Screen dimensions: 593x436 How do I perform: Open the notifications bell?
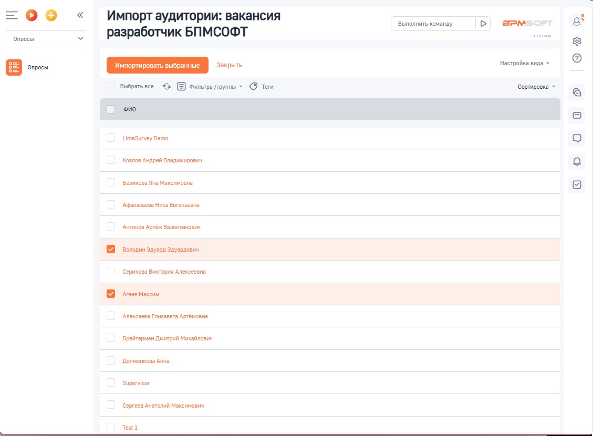click(x=576, y=162)
